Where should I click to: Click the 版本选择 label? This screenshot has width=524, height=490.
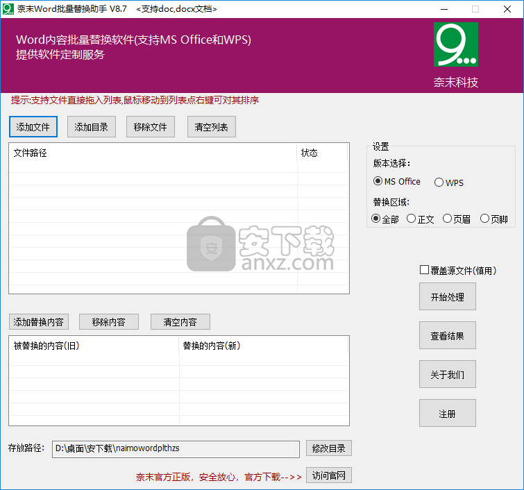(x=391, y=163)
